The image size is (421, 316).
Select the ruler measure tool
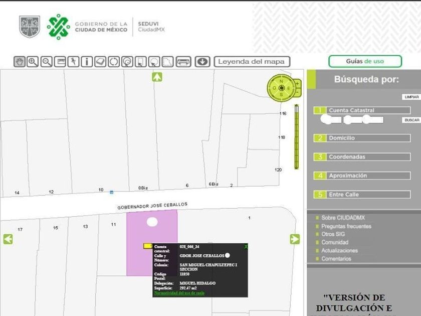click(x=60, y=62)
